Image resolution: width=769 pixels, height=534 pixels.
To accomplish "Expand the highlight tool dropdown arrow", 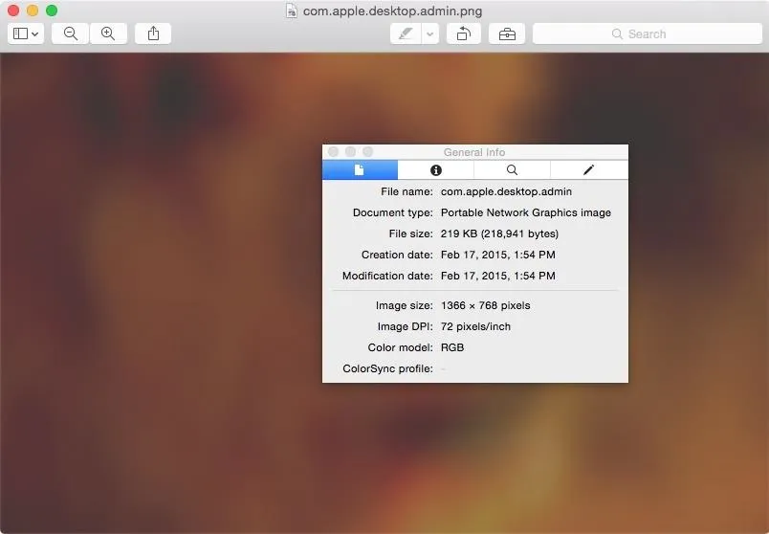I will tap(430, 33).
